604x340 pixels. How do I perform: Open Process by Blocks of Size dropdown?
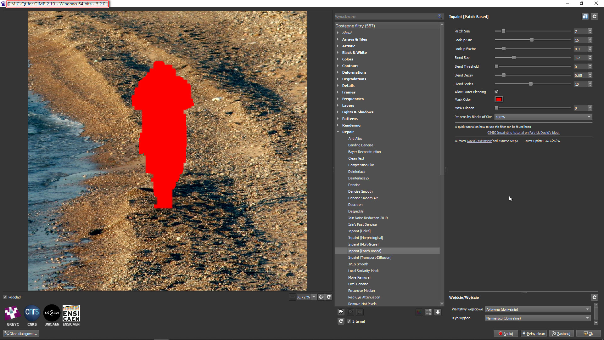pyautogui.click(x=543, y=117)
